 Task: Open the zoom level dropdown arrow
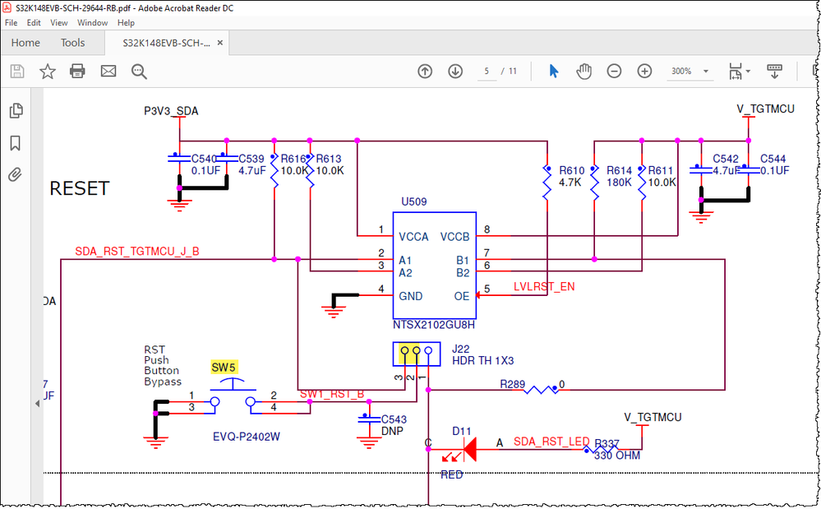click(706, 72)
